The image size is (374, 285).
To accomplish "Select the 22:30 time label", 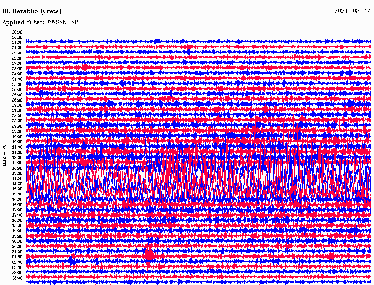I will [x=17, y=267].
